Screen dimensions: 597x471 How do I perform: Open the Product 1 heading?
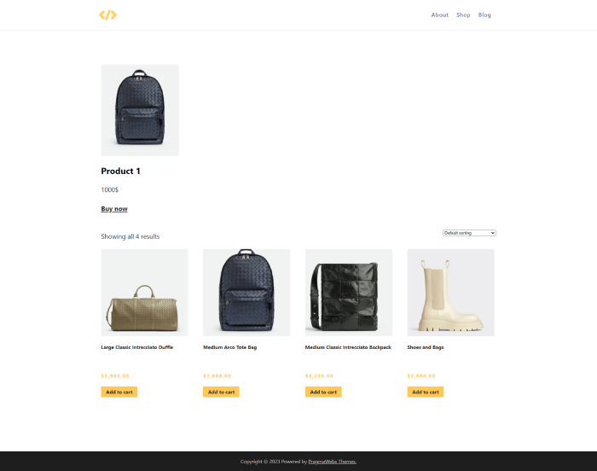[x=121, y=172]
